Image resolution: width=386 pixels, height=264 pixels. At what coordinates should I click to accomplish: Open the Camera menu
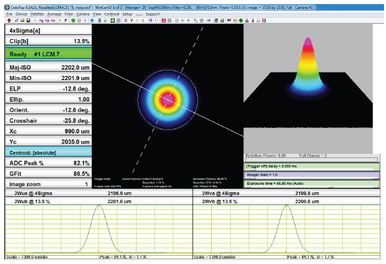point(83,14)
